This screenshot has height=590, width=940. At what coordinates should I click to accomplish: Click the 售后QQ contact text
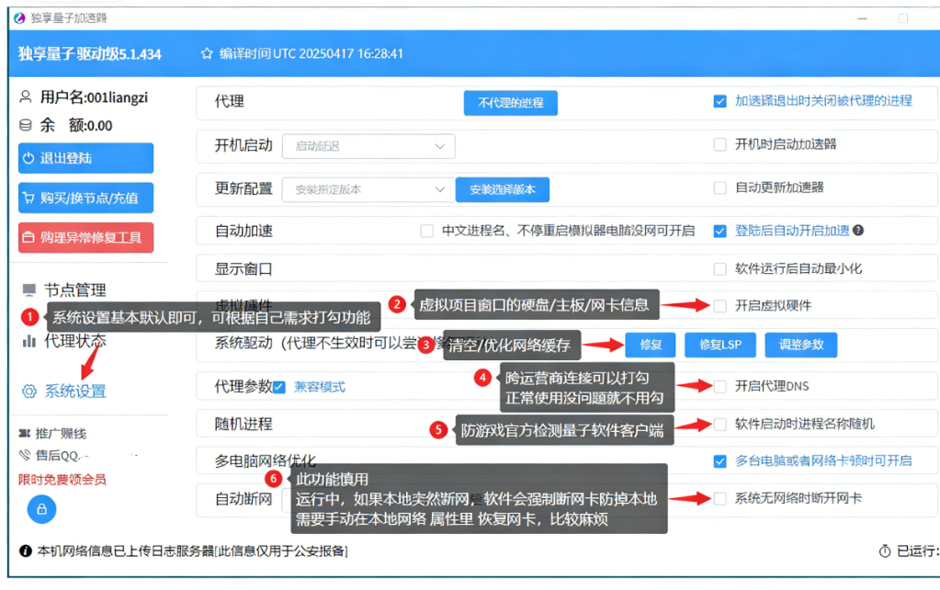tap(58, 455)
